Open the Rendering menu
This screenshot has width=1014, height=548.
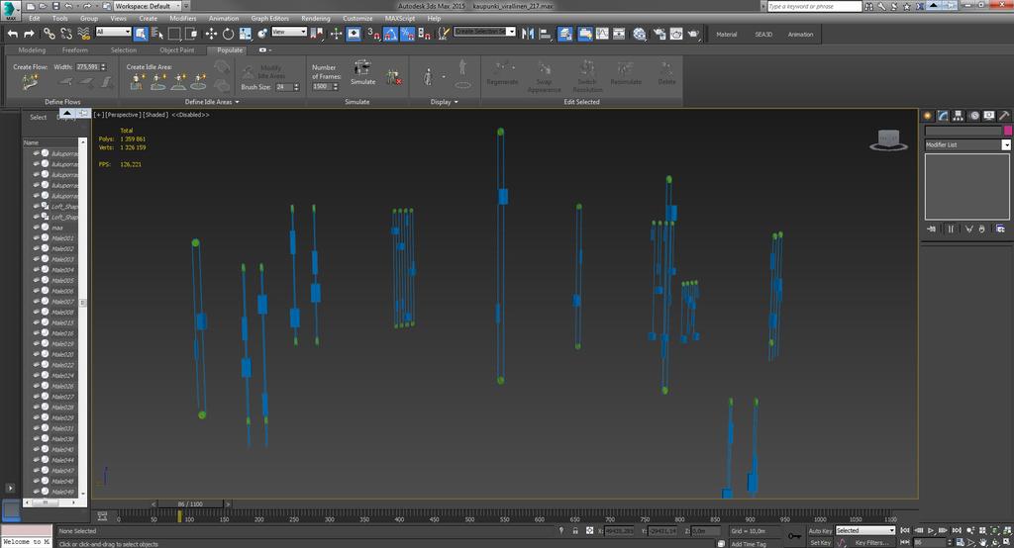click(316, 18)
